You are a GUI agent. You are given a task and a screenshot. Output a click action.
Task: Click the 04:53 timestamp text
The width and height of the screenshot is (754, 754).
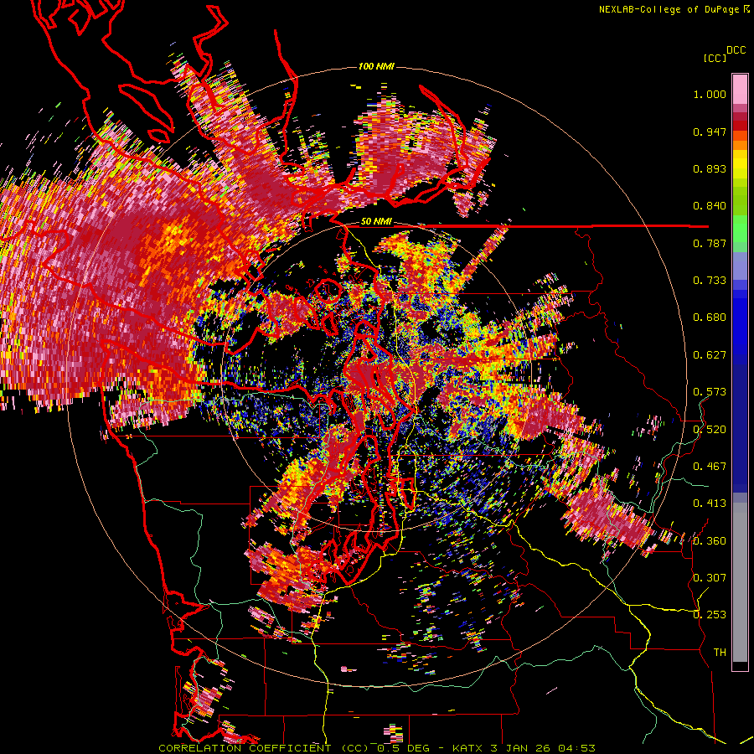[x=576, y=748]
